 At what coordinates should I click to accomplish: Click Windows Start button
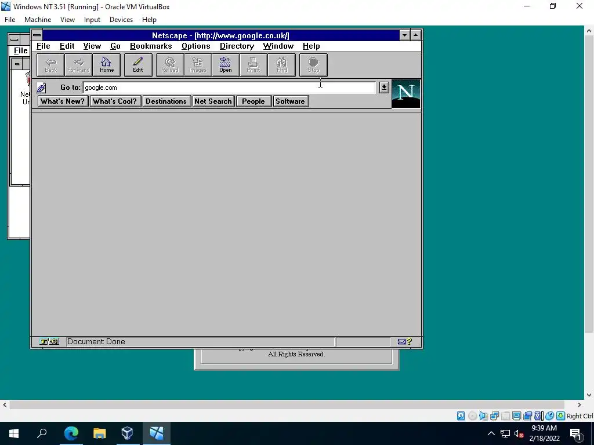click(14, 433)
